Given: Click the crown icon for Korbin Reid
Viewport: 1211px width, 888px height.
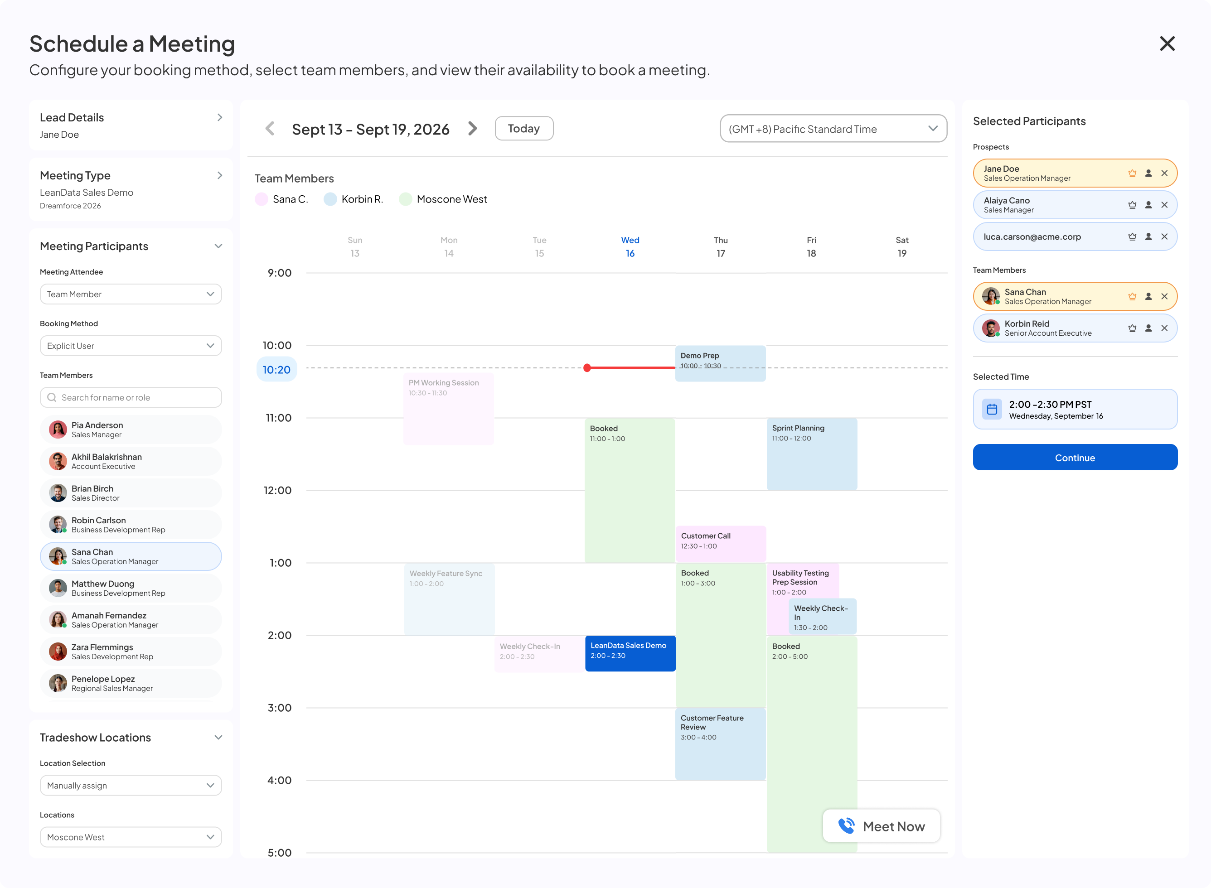Looking at the screenshot, I should 1132,328.
